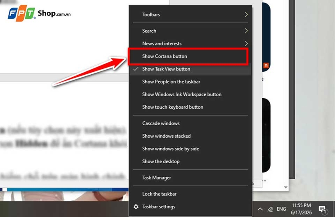Choose Show windows stacked
Image resolution: width=335 pixels, height=217 pixels.
(190, 136)
